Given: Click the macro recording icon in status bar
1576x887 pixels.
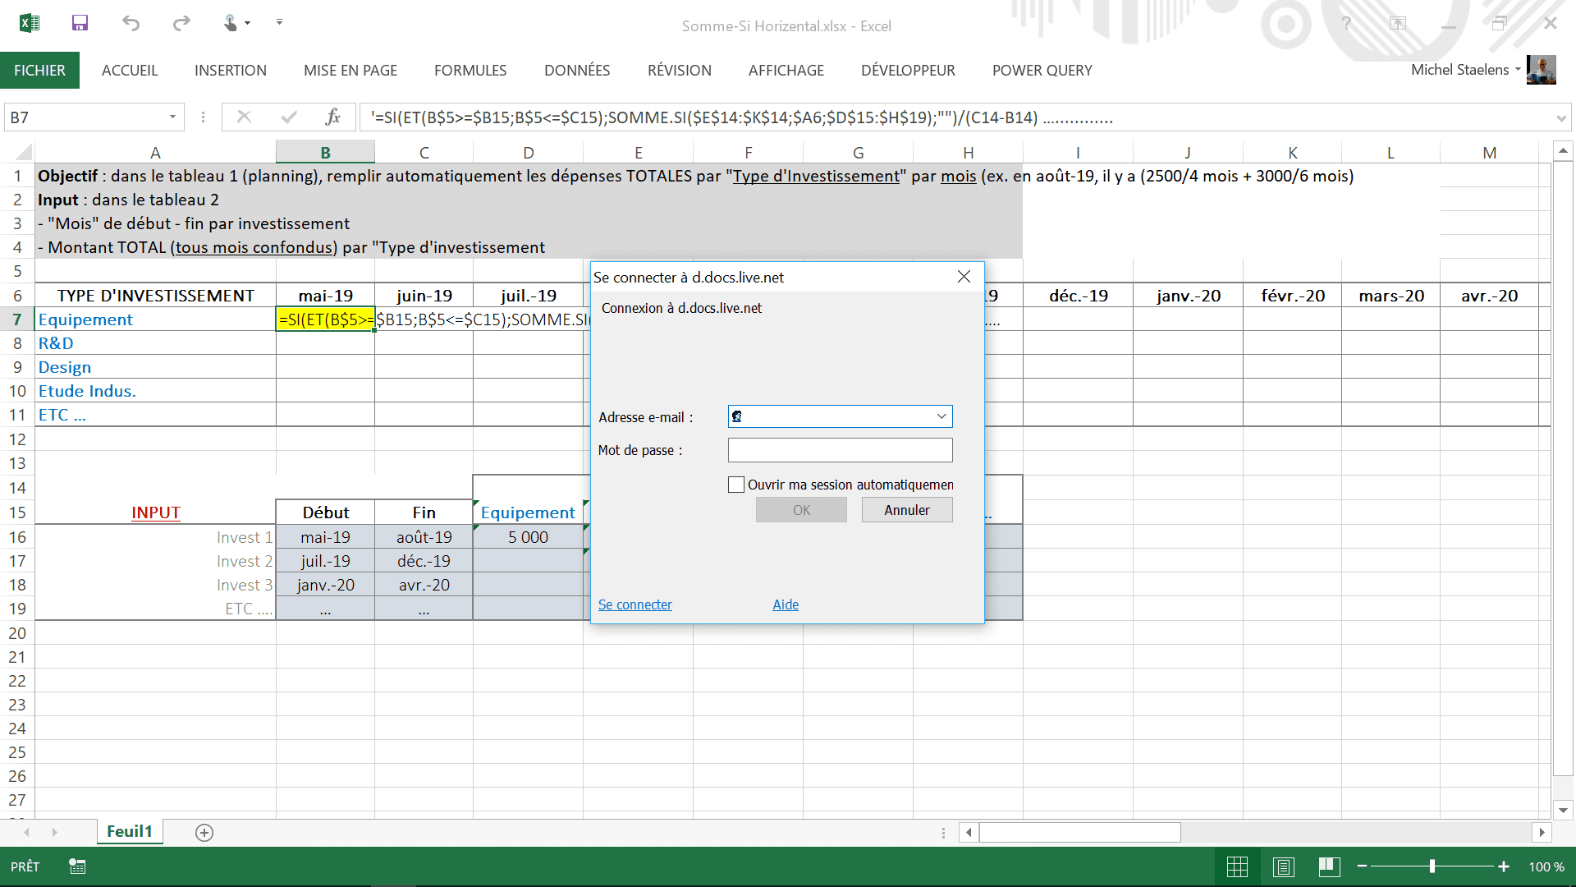Looking at the screenshot, I should (x=77, y=866).
